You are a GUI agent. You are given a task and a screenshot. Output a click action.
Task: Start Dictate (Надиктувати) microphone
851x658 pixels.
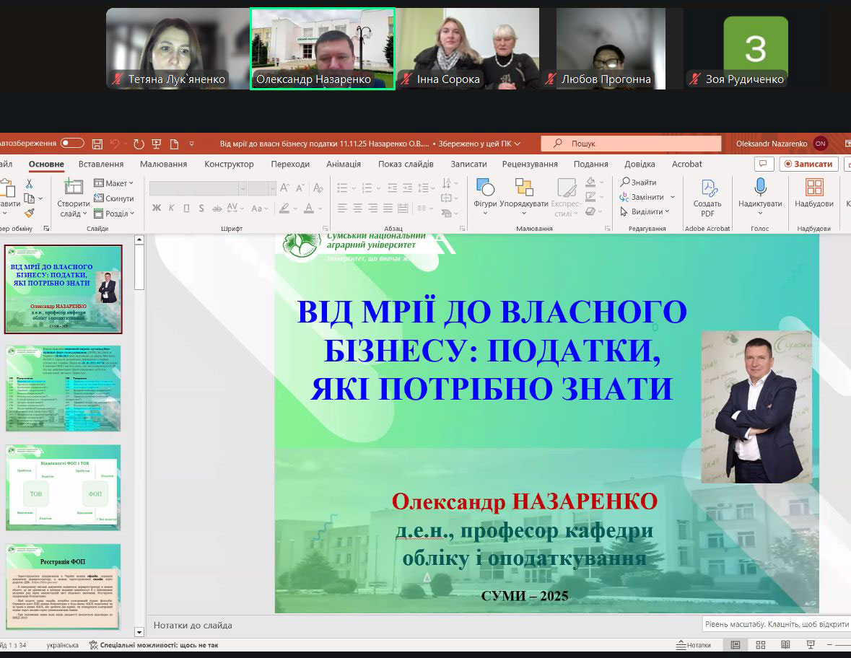[x=759, y=195]
